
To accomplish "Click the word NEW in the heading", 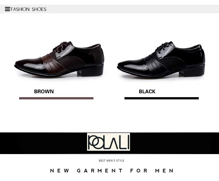I will pos(60,171).
